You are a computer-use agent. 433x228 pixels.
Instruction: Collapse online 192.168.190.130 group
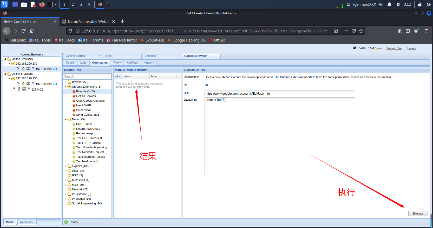pyautogui.click(x=10, y=64)
